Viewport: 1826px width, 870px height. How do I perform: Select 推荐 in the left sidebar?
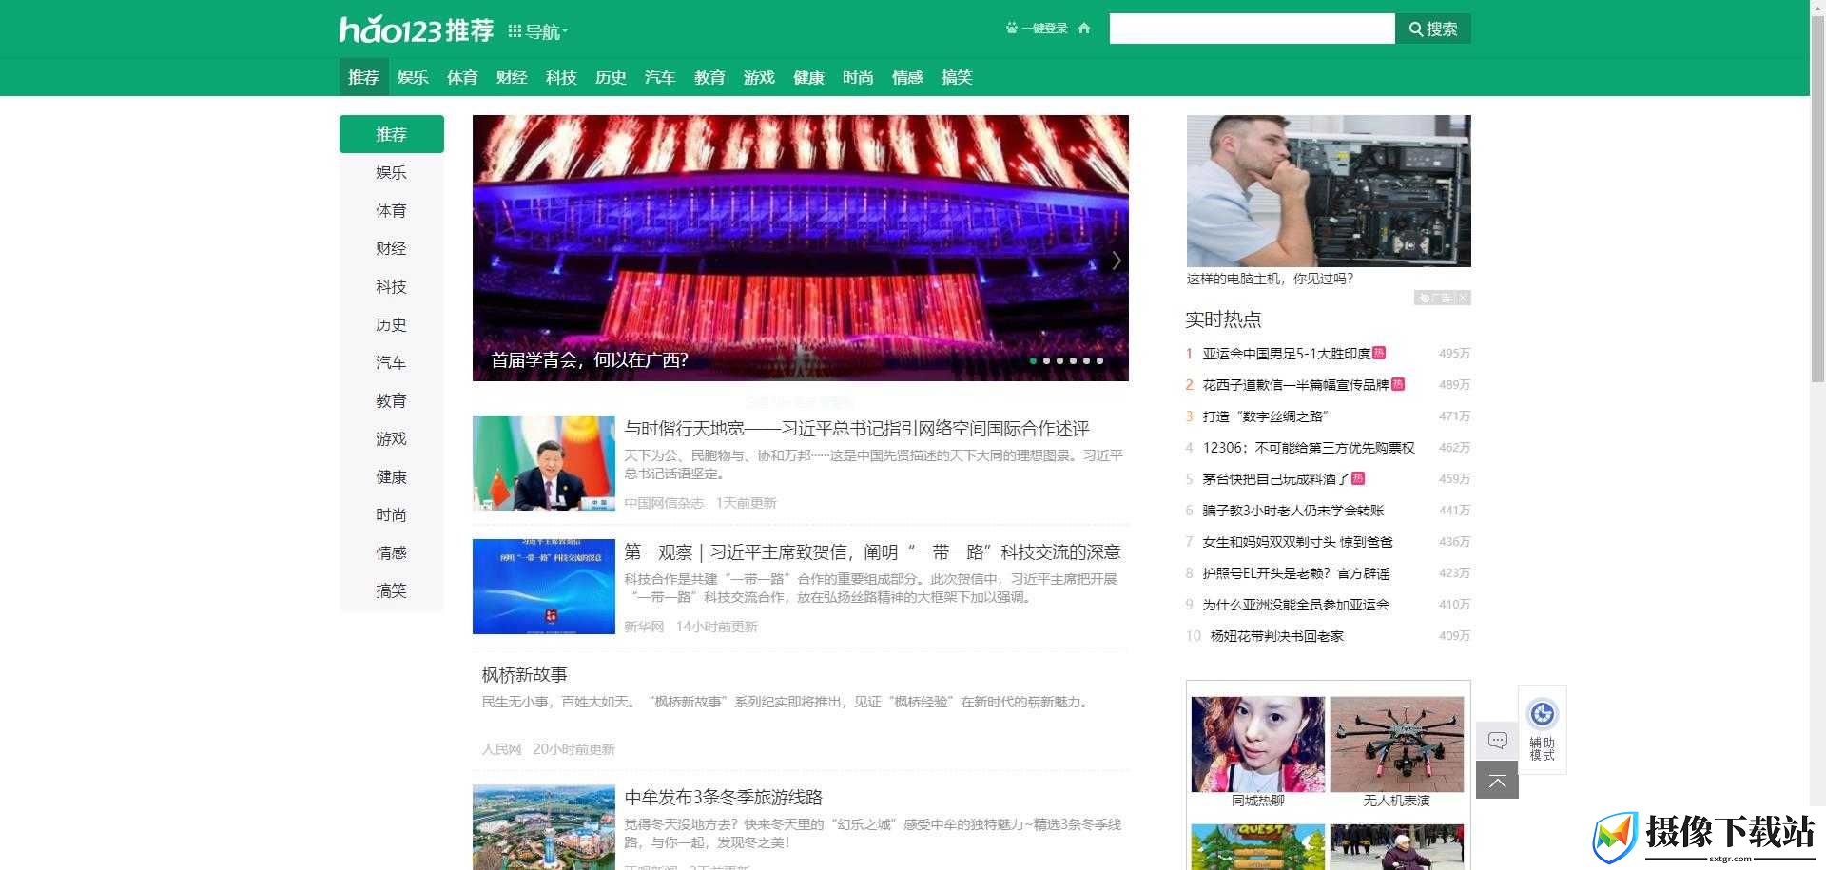tap(392, 134)
